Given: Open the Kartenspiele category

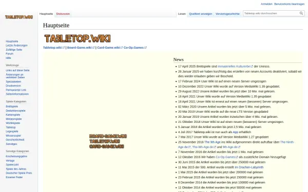Looking at the screenshot, I should (x=13, y=115).
